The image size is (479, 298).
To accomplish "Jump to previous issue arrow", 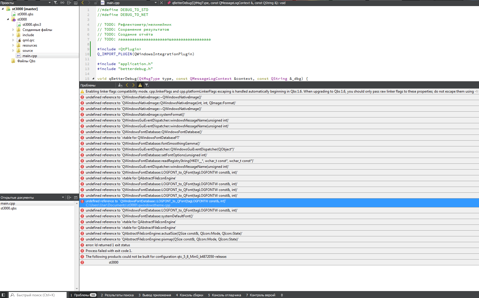I will click(127, 85).
